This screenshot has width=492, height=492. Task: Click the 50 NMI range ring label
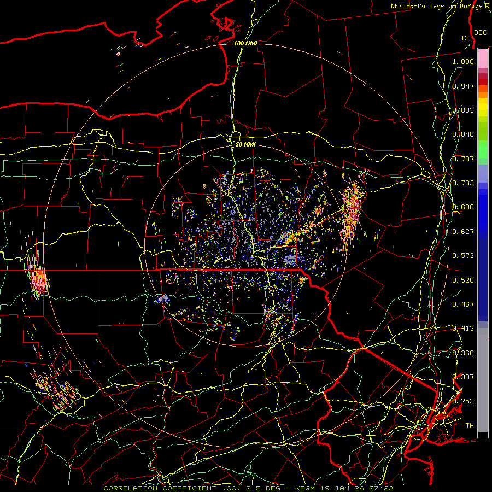click(245, 145)
